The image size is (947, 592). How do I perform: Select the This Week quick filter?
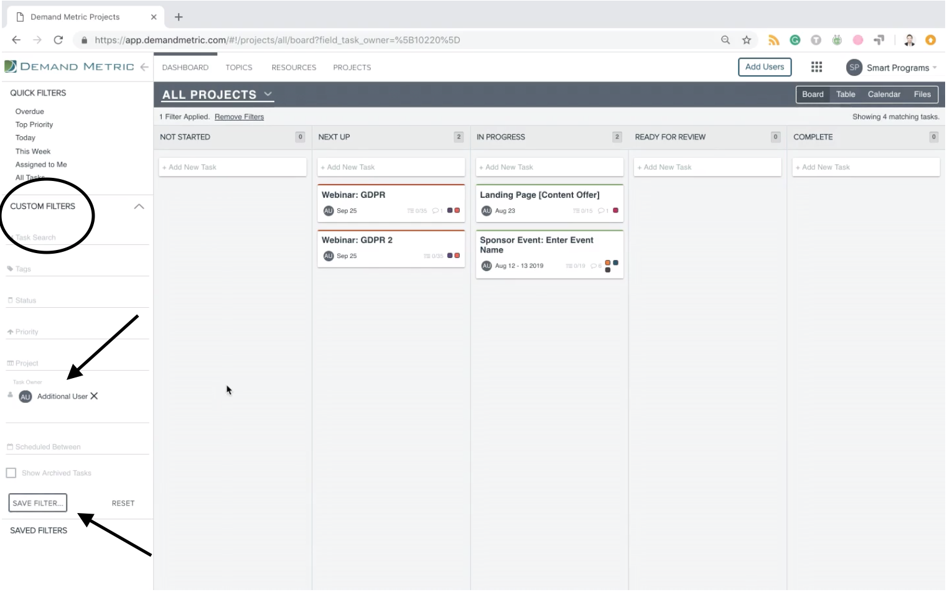click(x=33, y=151)
